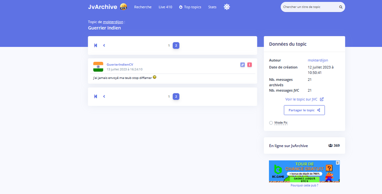The image size is (382, 194).
Task: Click the emoji face icon beside JvArchive
Action: 123,7
